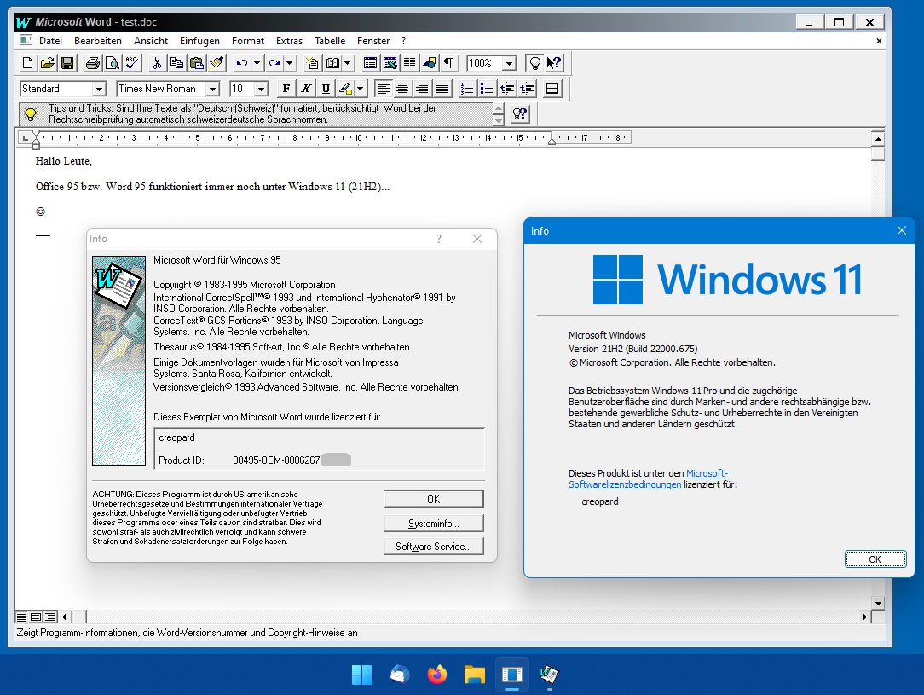Save document with the floppy disk icon

[67, 63]
